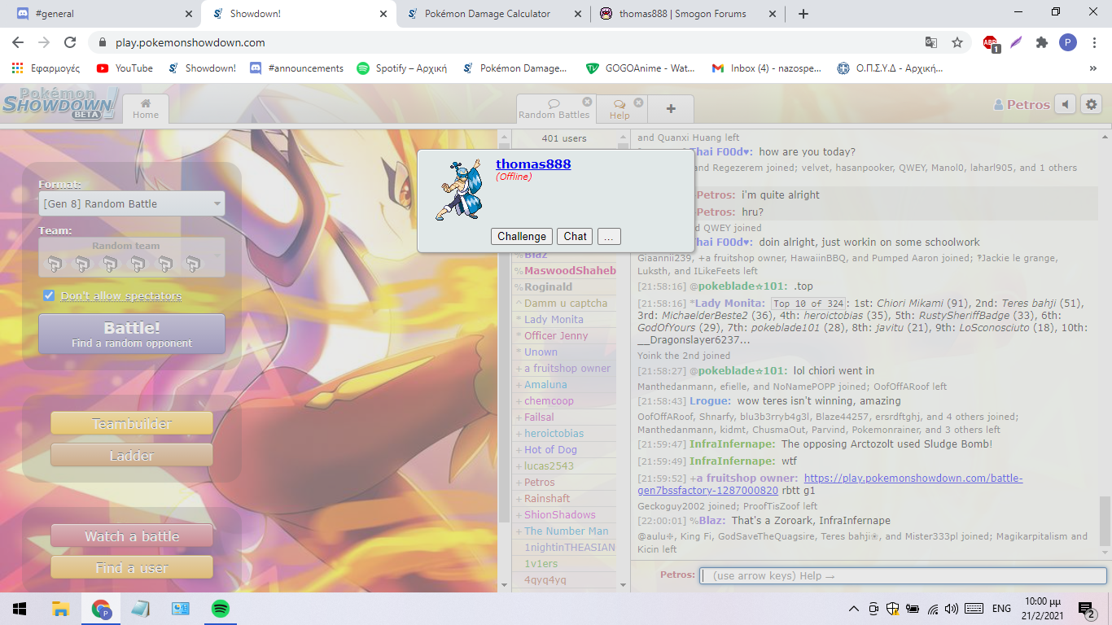Open the Home tab
This screenshot has height=625, width=1112.
pos(146,109)
